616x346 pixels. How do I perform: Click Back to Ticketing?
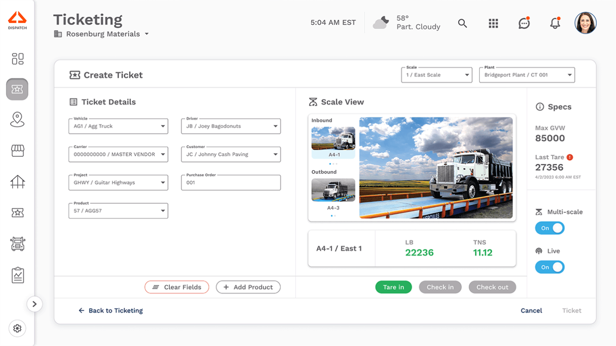tap(111, 310)
